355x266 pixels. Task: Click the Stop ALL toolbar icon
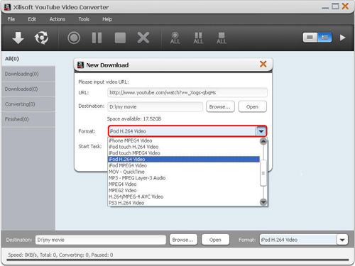(x=222, y=38)
